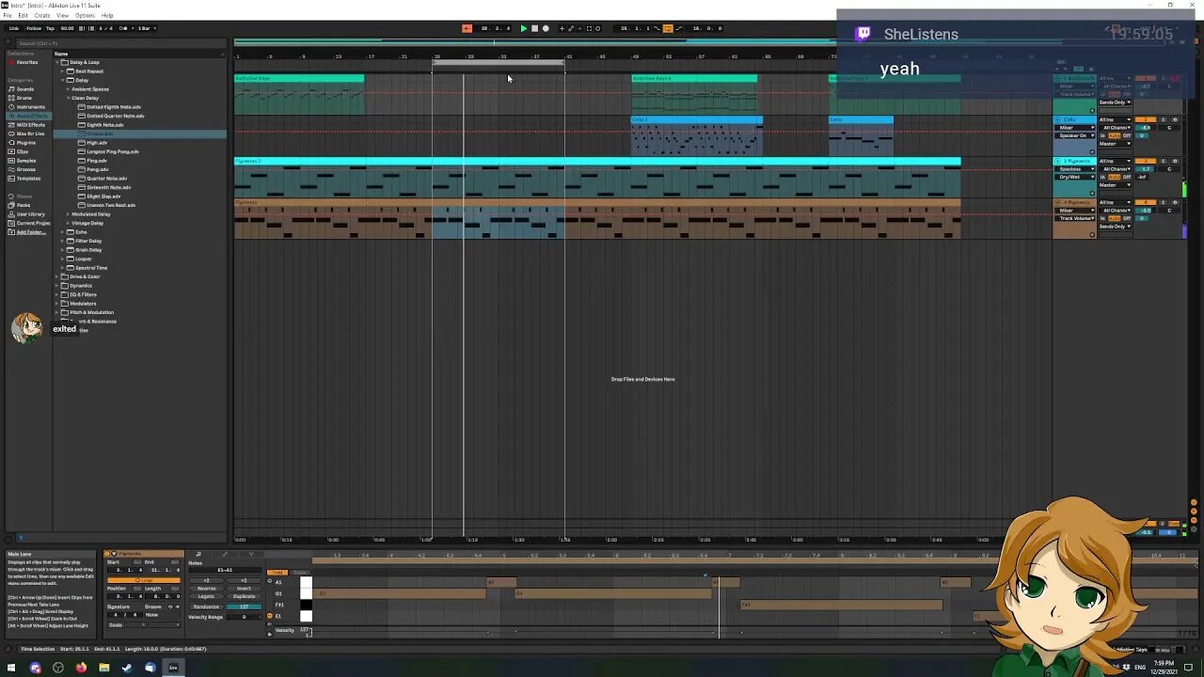Open the Groove dropdown set to None
1204x677 pixels.
(x=163, y=615)
